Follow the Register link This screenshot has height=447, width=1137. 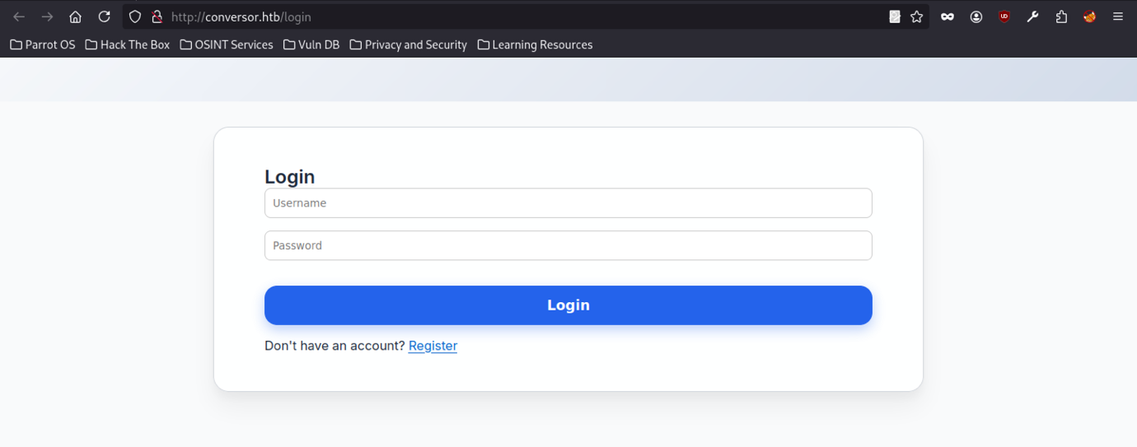pyautogui.click(x=433, y=346)
